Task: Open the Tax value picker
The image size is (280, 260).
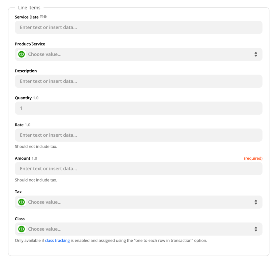Action: click(132, 202)
